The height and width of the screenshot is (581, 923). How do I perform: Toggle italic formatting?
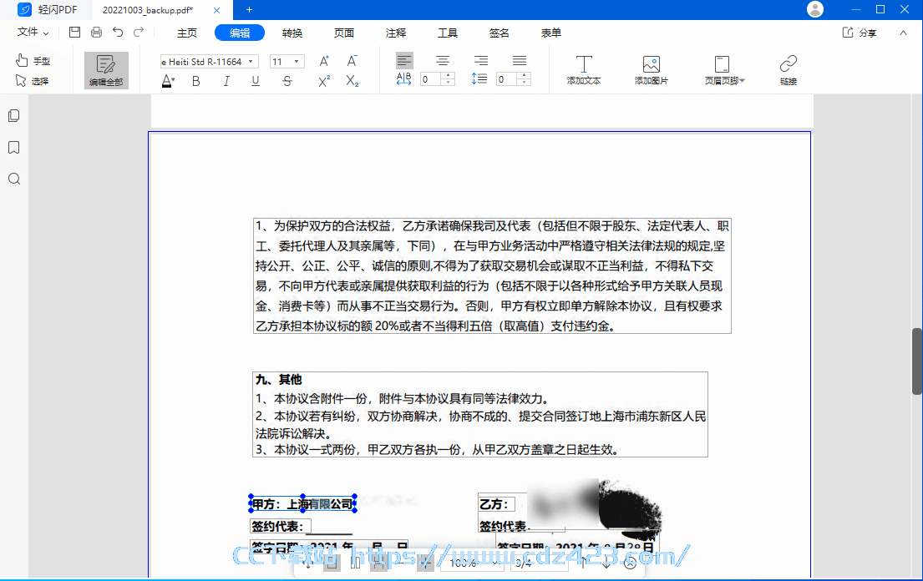[226, 81]
